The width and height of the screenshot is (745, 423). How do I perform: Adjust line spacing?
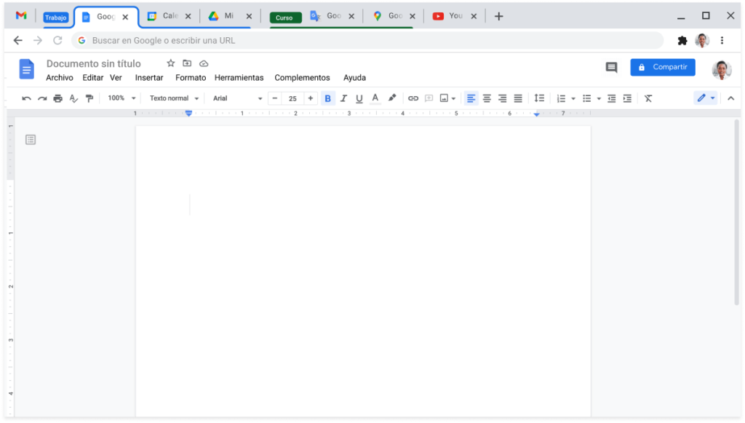[x=538, y=98]
